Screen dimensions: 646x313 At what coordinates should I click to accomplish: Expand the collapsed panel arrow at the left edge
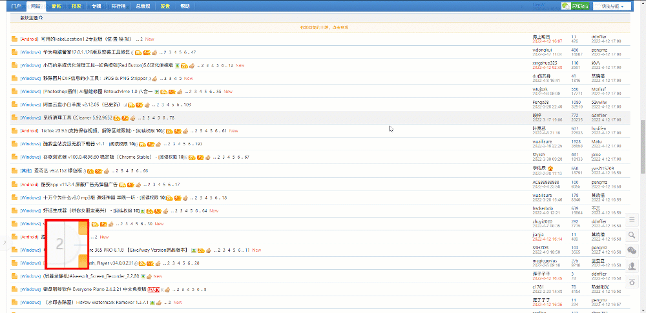(x=4, y=243)
